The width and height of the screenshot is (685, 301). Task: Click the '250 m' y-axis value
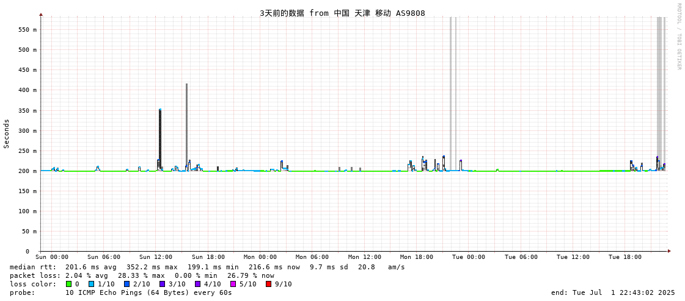(27, 151)
